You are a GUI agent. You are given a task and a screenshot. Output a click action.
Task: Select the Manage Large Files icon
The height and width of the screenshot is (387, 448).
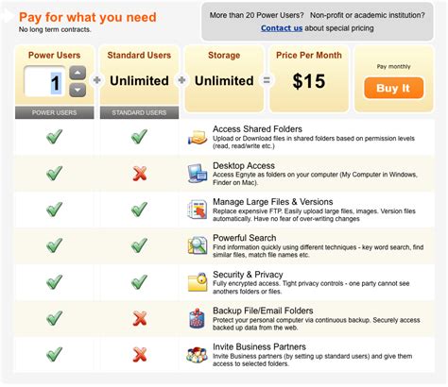tap(198, 210)
